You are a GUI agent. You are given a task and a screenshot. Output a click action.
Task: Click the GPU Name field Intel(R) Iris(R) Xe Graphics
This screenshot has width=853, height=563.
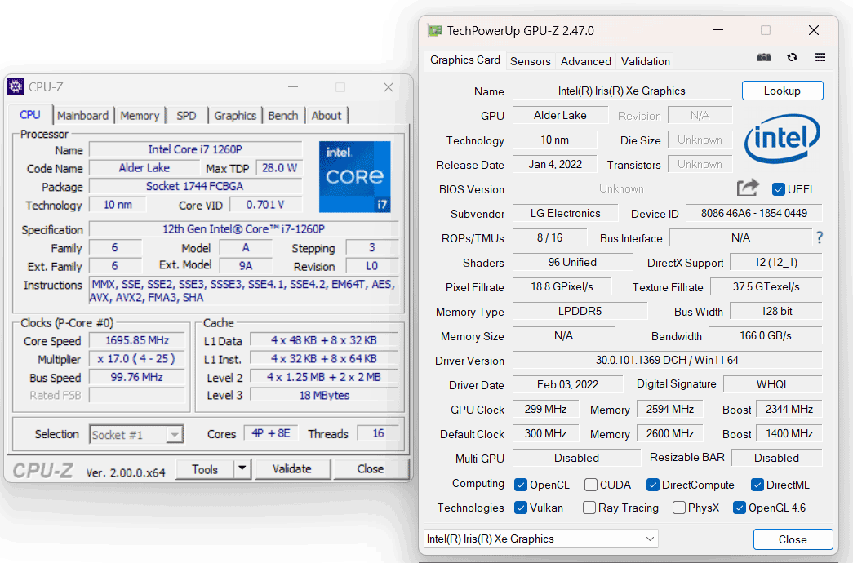(621, 91)
